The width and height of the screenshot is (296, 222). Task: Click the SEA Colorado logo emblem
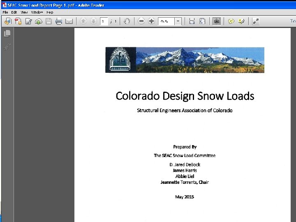pyautogui.click(x=120, y=59)
